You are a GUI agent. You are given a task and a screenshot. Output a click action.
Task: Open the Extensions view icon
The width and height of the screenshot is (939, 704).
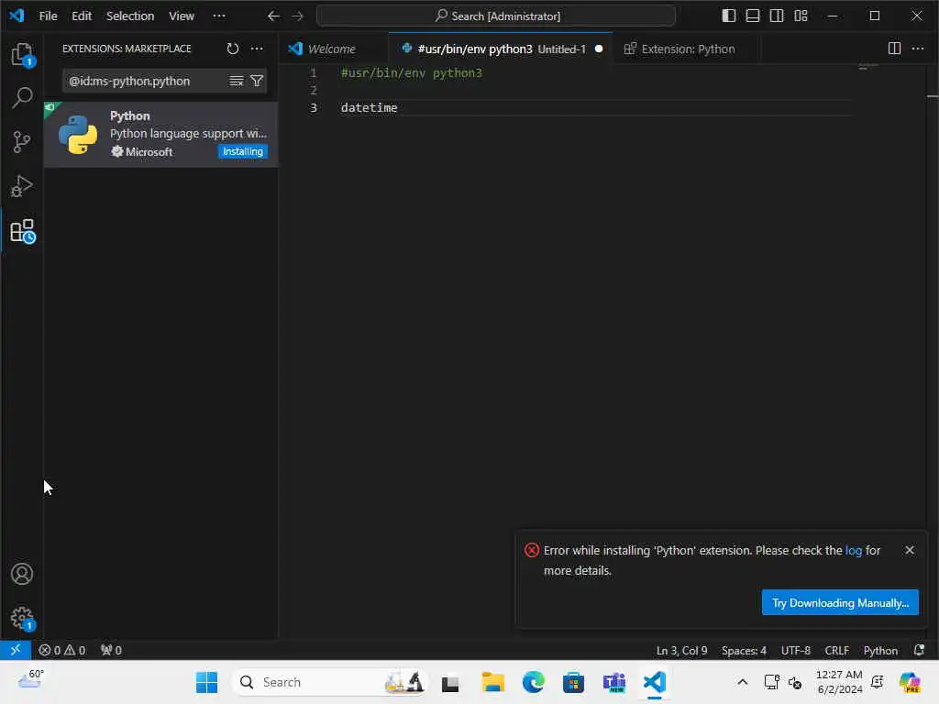click(x=22, y=230)
